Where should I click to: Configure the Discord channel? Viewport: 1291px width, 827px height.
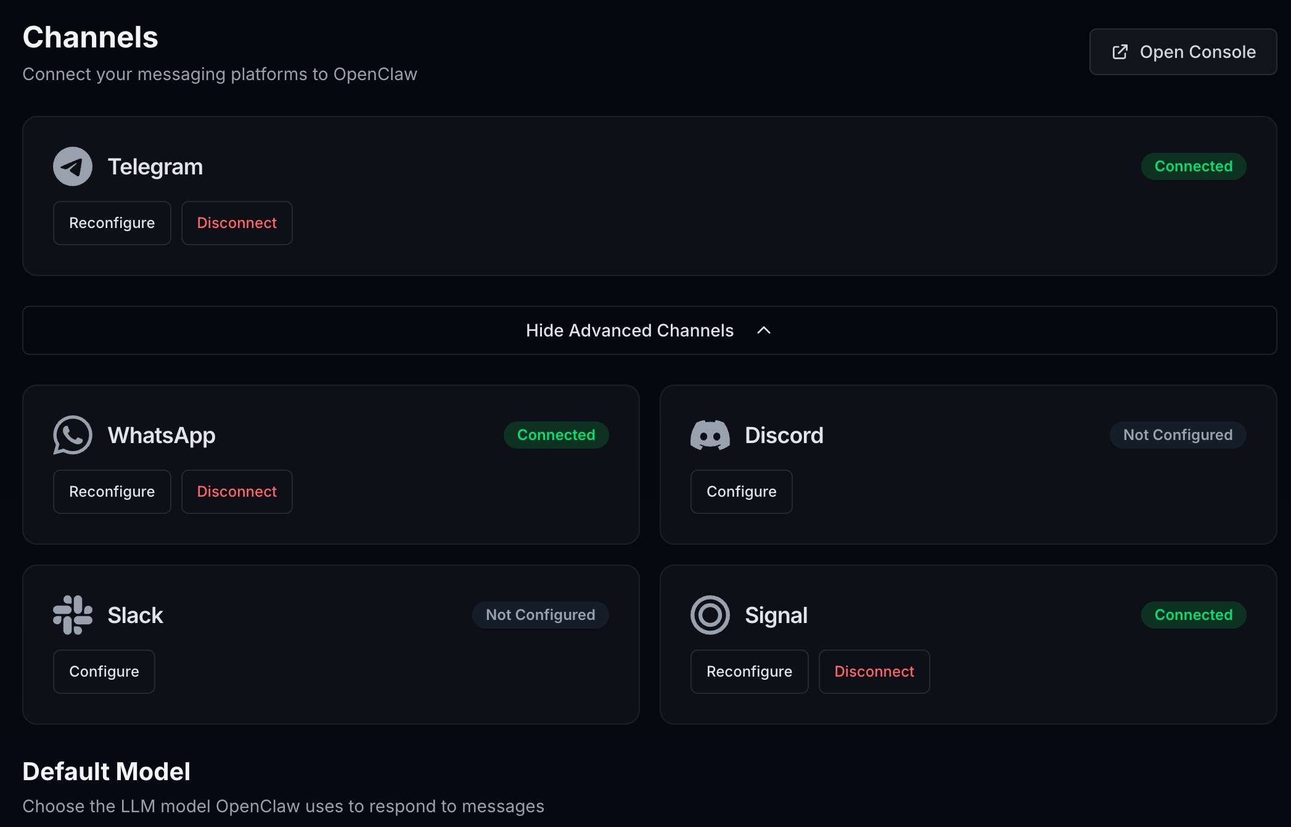point(741,492)
